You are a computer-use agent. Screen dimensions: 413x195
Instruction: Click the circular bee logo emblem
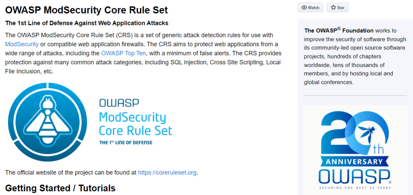pos(48,122)
